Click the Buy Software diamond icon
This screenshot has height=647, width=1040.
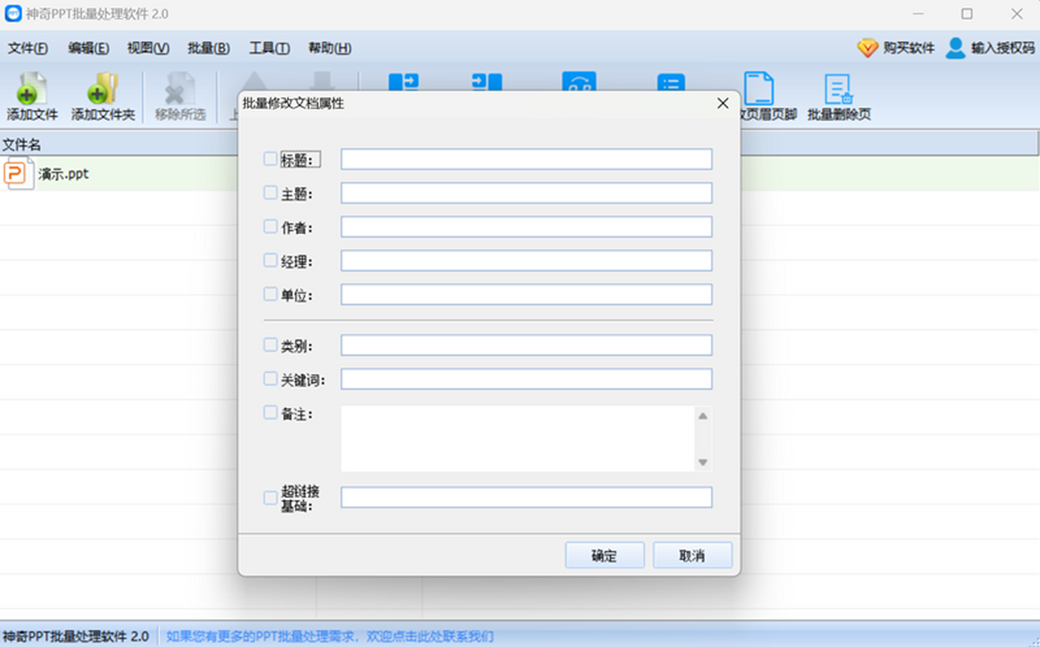click(x=868, y=49)
